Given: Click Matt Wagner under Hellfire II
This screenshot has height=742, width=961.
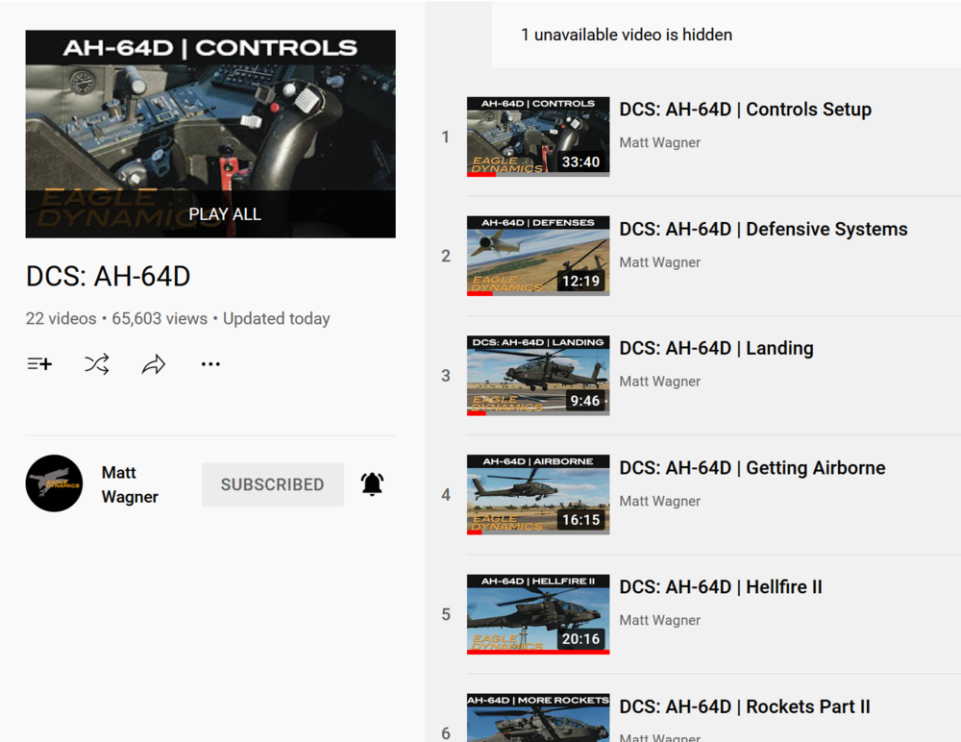Looking at the screenshot, I should 659,621.
